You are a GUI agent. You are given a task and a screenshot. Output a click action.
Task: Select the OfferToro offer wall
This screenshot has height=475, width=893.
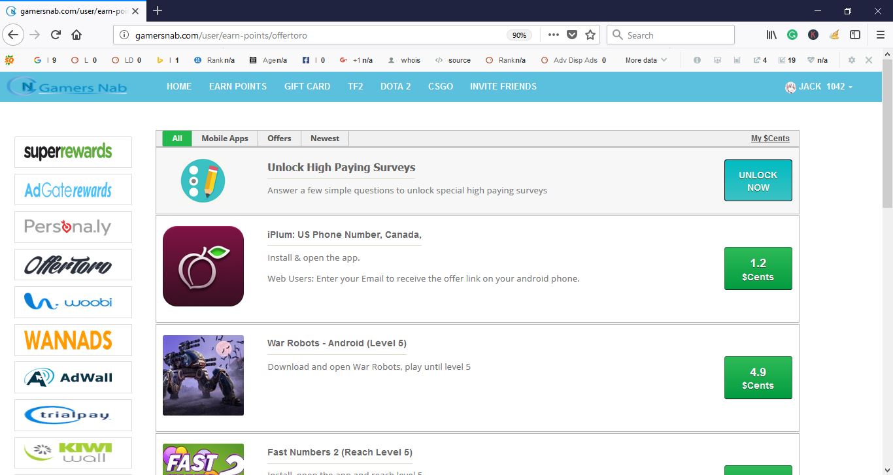tap(73, 265)
